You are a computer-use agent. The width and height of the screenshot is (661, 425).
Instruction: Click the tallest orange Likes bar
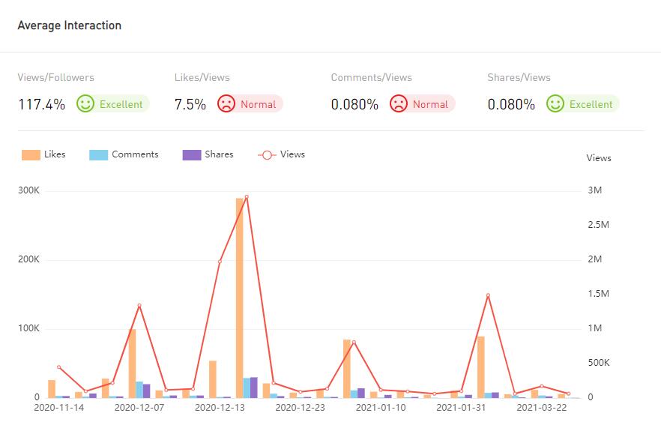tap(240, 300)
